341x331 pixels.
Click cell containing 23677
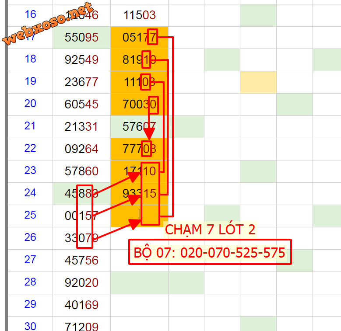pos(81,82)
